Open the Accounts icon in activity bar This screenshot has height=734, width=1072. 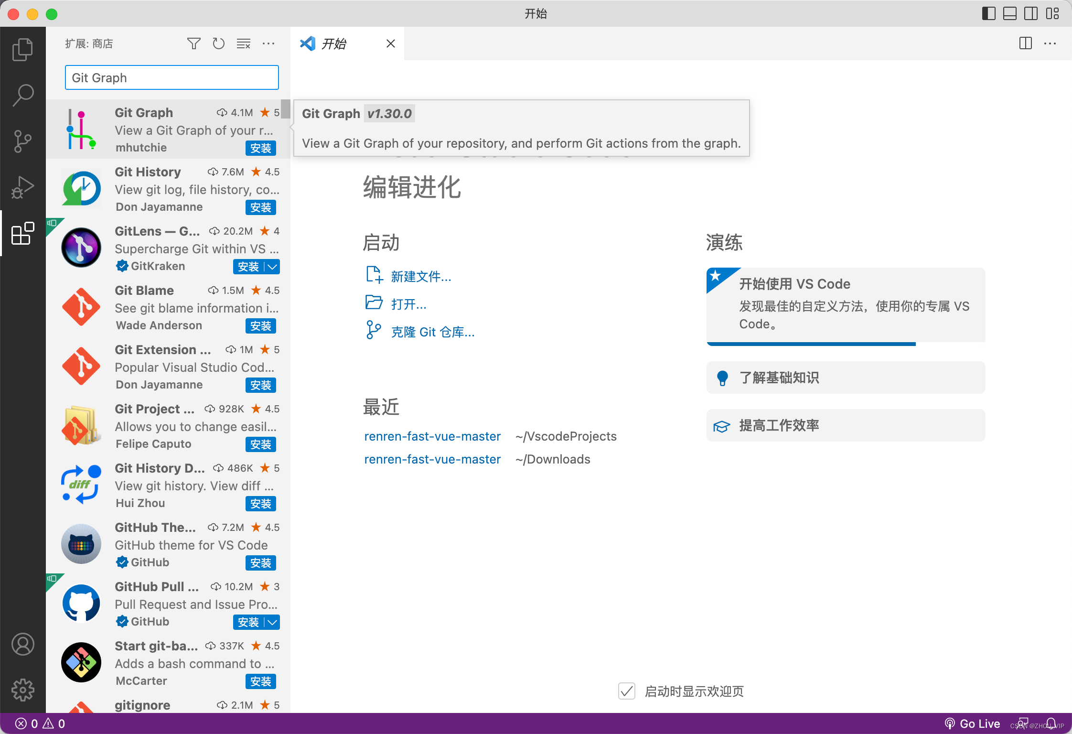22,644
